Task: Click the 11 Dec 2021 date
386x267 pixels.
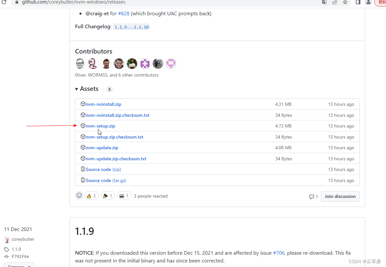Action: pos(18,229)
